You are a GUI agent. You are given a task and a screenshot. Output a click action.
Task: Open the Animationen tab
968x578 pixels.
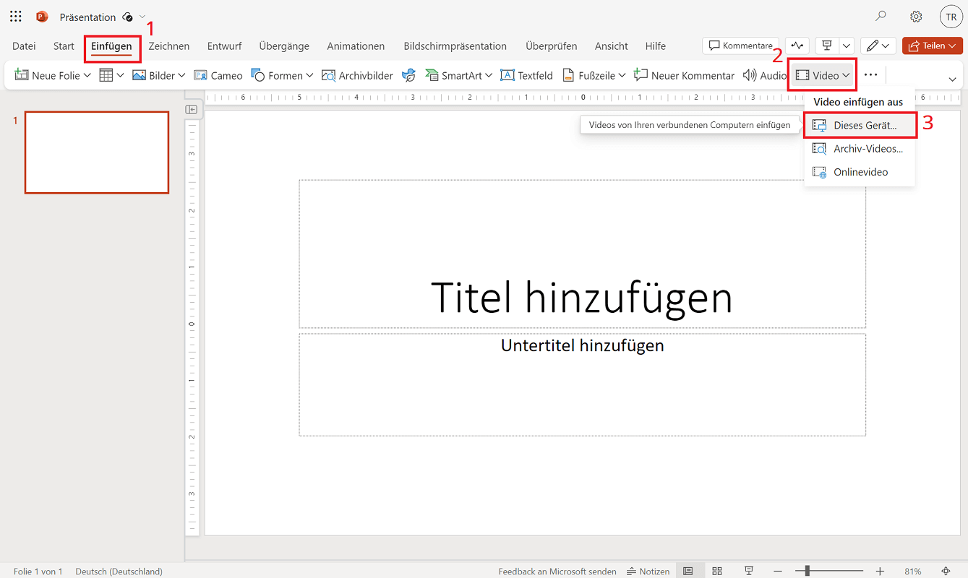tap(356, 46)
